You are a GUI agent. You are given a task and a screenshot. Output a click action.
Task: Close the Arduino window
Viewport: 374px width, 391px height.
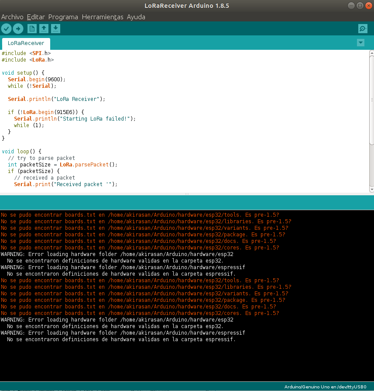[x=368, y=6]
